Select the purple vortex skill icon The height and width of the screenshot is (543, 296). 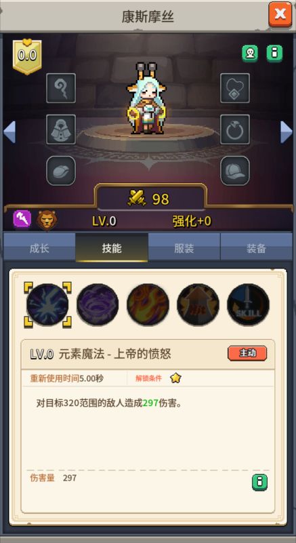point(98,305)
